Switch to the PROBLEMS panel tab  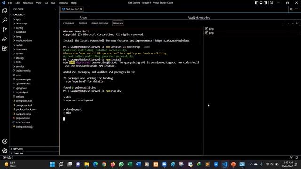pyautogui.click(x=69, y=23)
